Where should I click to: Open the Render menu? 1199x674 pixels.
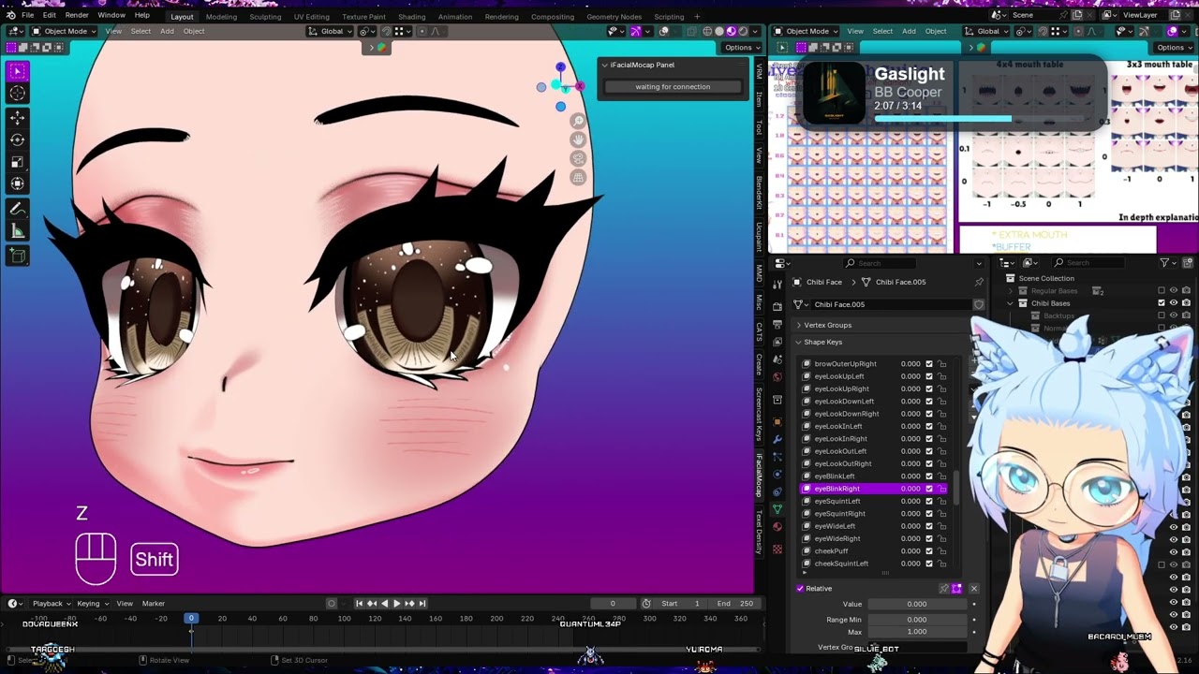[77, 16]
